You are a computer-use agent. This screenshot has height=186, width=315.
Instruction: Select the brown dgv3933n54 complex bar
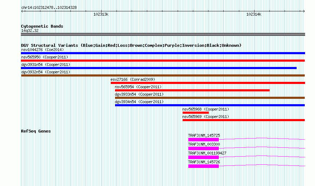point(210,98)
